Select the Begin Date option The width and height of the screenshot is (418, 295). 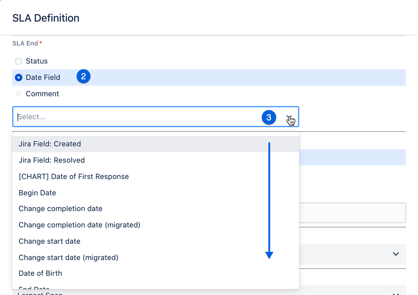[x=37, y=193]
